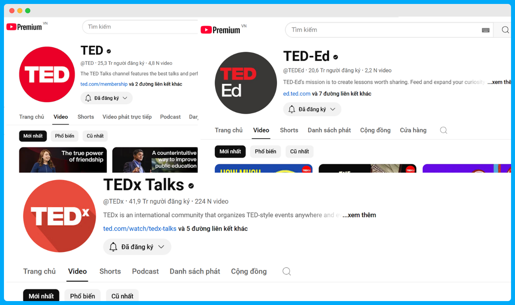
Task: Open the ted.com/watch/tedx-talks link
Action: (140, 229)
